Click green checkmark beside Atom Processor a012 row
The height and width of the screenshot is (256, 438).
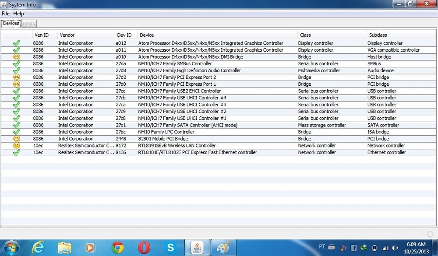(x=17, y=43)
